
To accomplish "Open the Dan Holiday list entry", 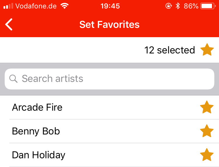I will coord(109,155).
